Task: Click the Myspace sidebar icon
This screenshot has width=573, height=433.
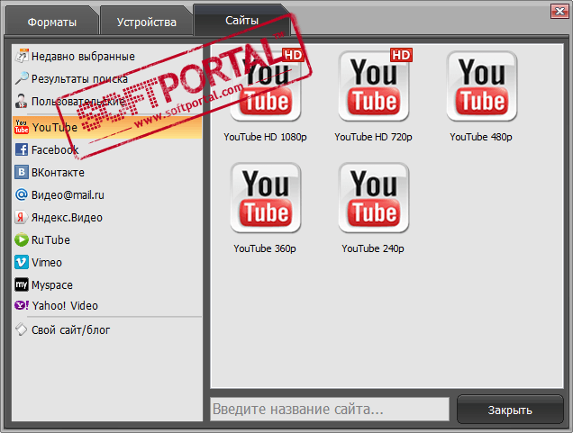Action: [22, 284]
